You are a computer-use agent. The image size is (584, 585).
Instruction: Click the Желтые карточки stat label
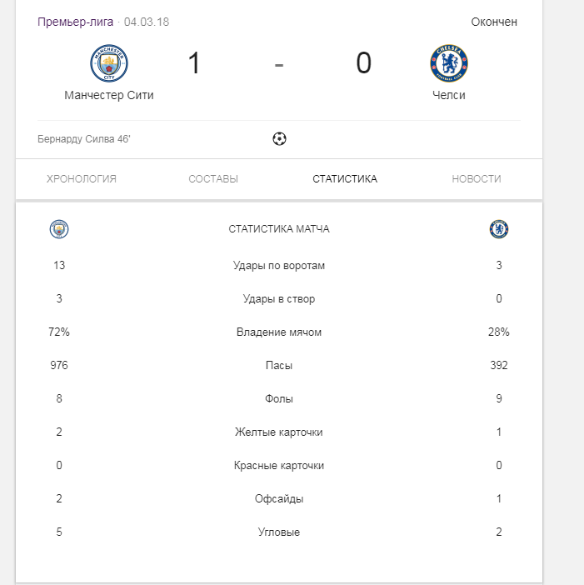tap(279, 432)
